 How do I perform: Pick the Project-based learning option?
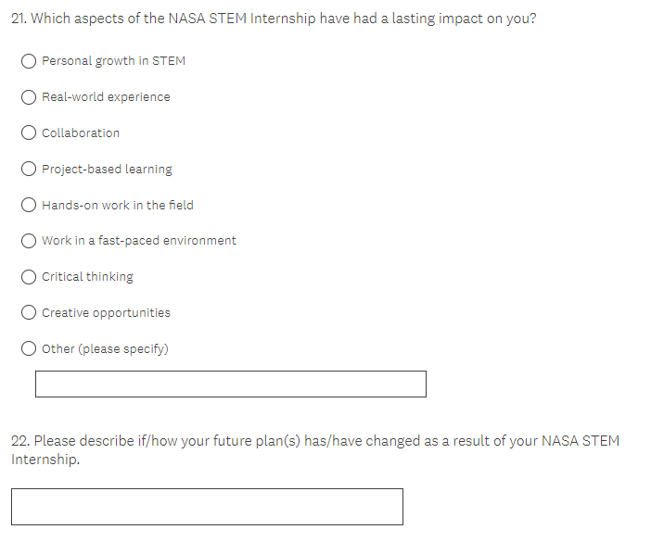click(30, 170)
